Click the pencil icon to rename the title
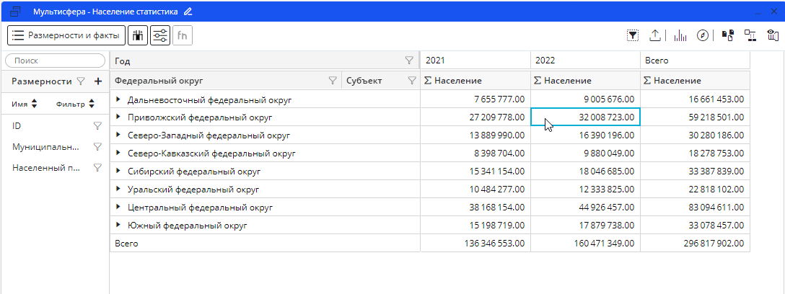 coord(188,12)
